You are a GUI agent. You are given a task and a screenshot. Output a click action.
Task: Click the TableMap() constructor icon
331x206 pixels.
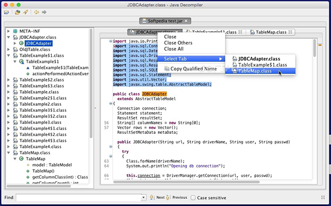(x=28, y=171)
